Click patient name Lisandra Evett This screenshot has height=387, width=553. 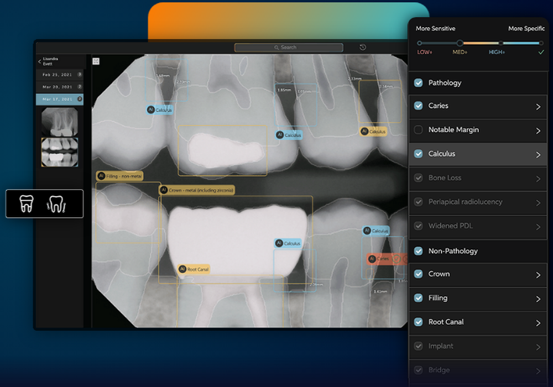50,61
